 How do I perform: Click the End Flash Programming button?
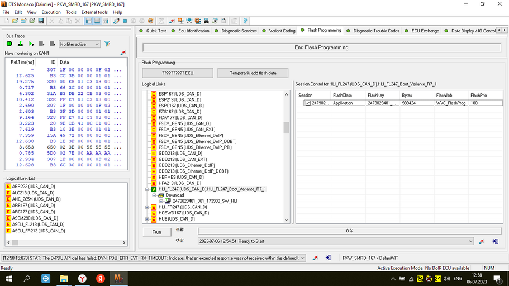pos(321,47)
